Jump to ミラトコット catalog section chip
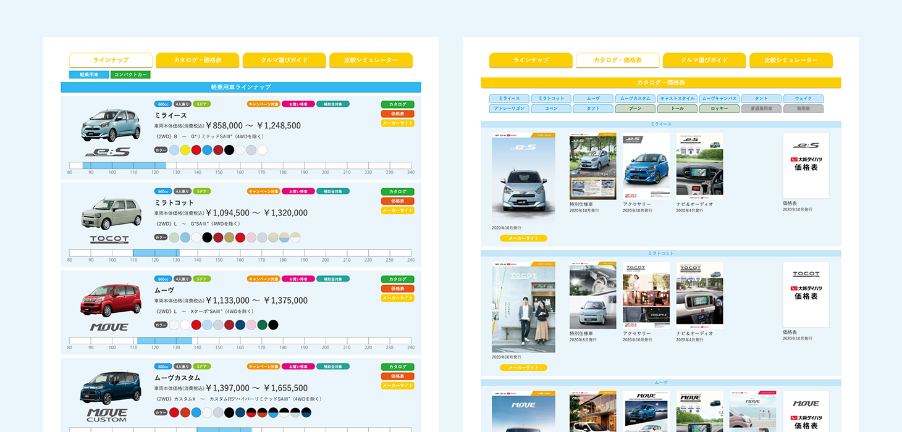Viewport: 902px width, 432px height. click(551, 99)
